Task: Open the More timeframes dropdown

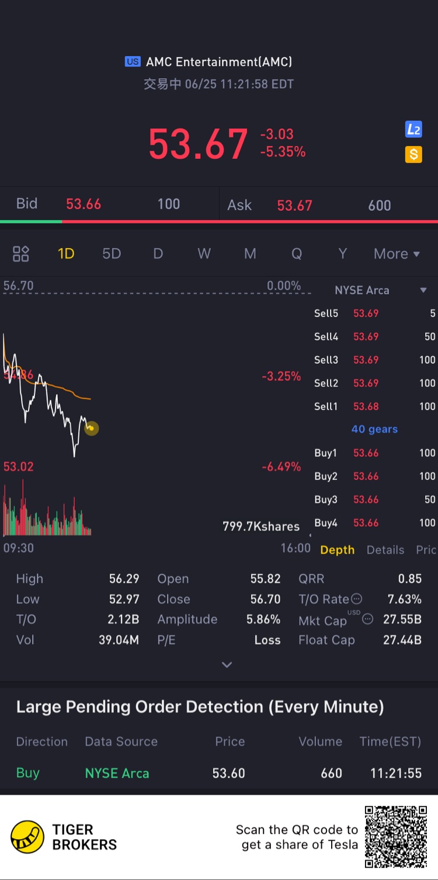Action: point(397,254)
